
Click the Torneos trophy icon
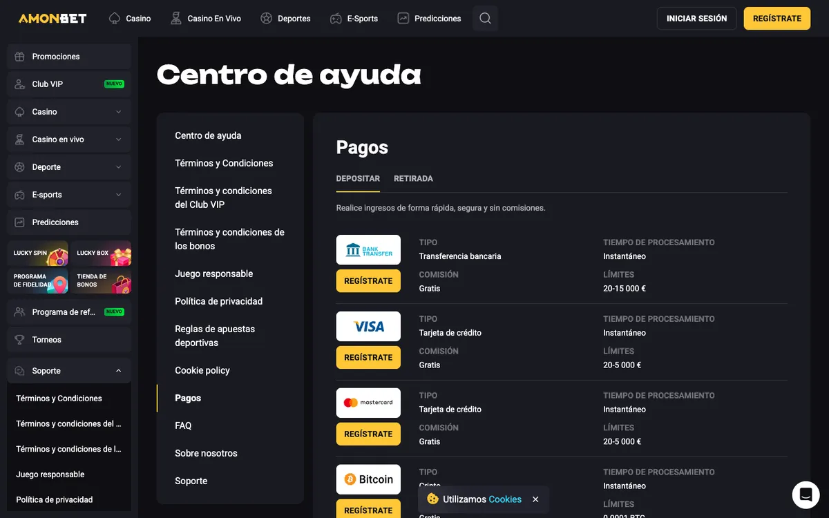point(20,340)
